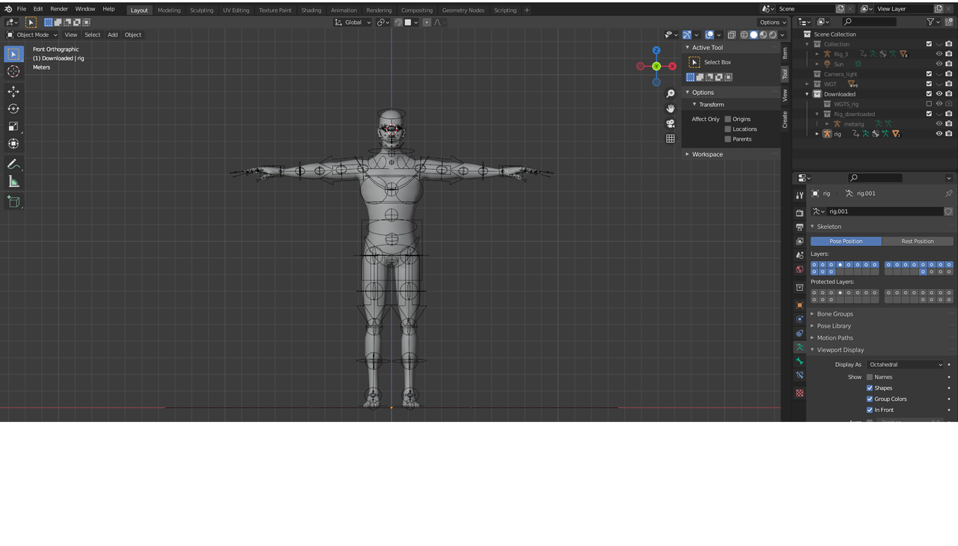
Task: Select the Annotate pencil tool
Action: coord(13,164)
